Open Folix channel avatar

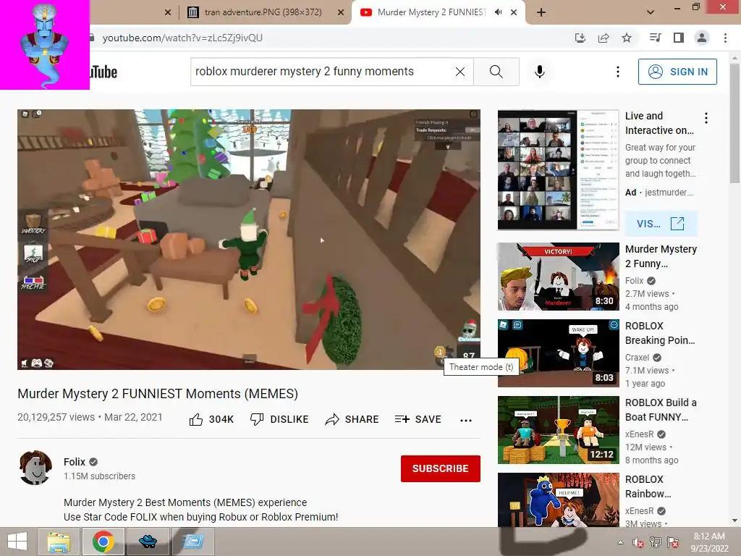[x=35, y=468]
